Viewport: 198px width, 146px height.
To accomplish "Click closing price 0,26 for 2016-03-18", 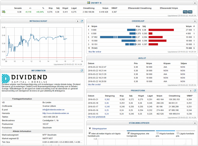I will pyautogui.click(x=107, y=103).
